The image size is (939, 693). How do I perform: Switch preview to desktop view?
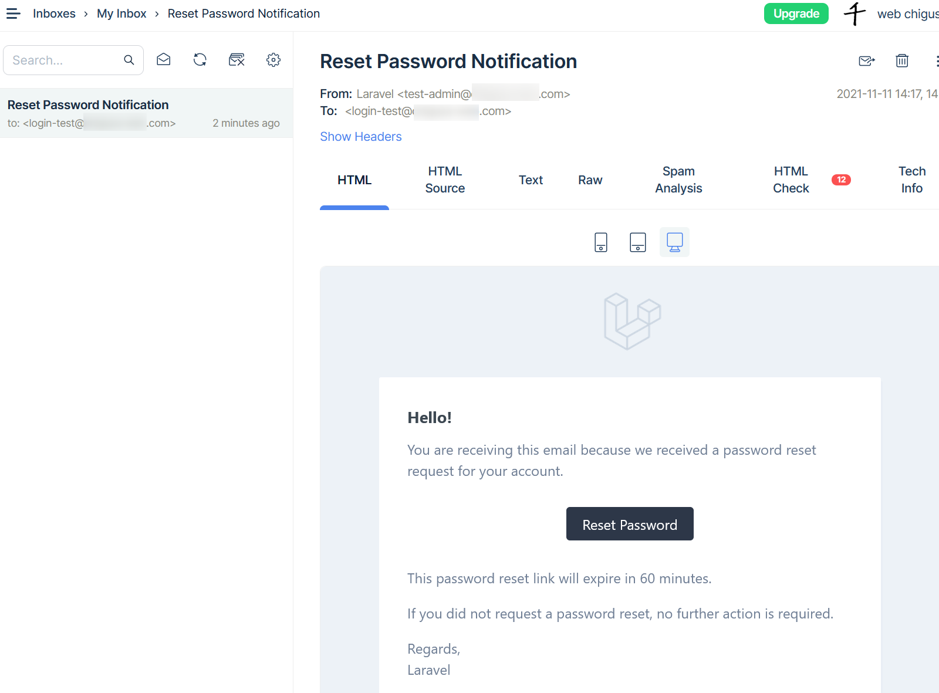(x=674, y=242)
